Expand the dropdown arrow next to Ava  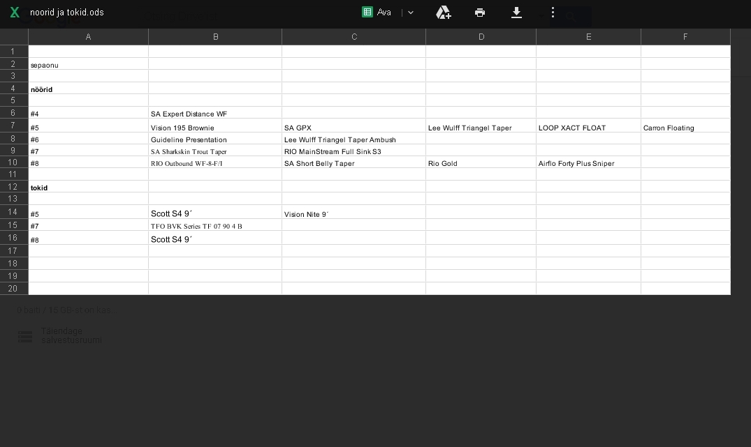pyautogui.click(x=411, y=13)
